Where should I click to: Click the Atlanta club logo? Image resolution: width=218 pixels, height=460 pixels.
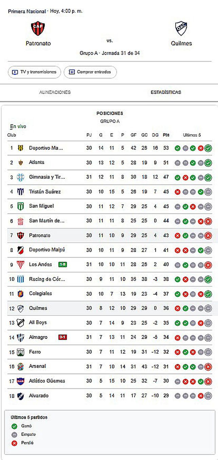21,162
